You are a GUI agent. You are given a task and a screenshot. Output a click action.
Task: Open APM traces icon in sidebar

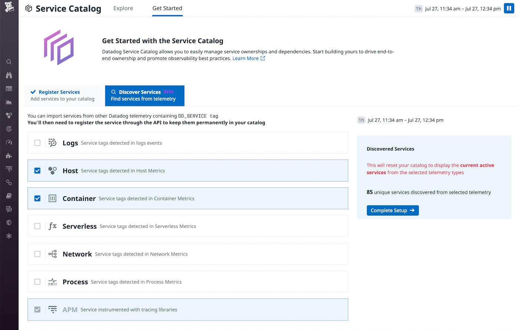tap(9, 169)
